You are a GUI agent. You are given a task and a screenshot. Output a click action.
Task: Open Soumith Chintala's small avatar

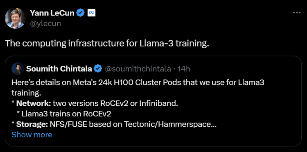[x=18, y=69]
